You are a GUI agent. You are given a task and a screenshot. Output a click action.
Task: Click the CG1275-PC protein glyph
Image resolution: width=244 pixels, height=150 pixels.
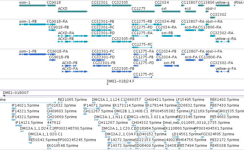pos(143,77)
